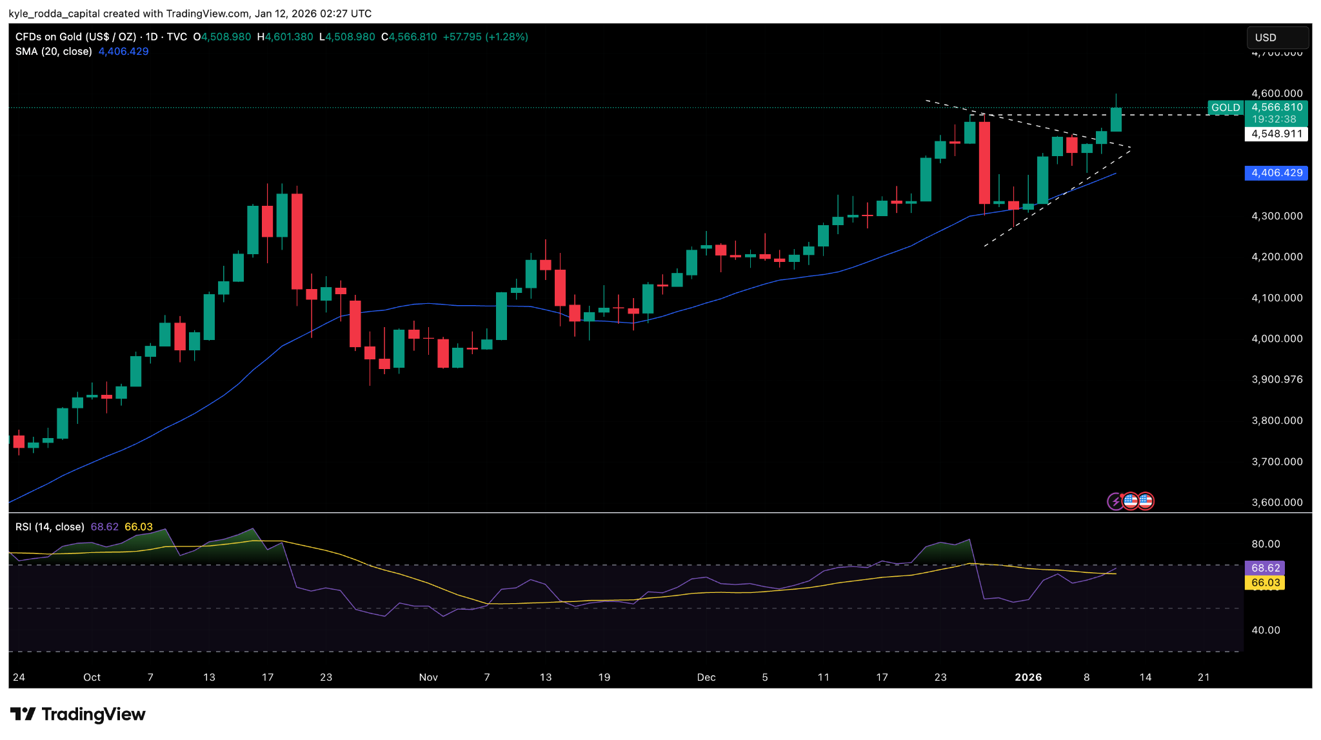Click the rightmost US flag event icon

coord(1146,501)
